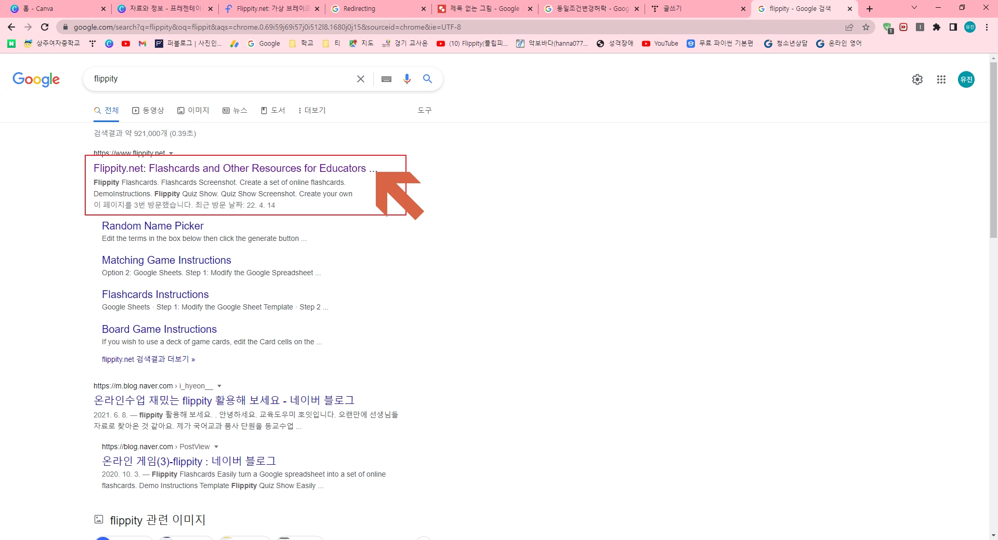Share this page using the share icon
Screen dimensions: 998x540
point(849,27)
